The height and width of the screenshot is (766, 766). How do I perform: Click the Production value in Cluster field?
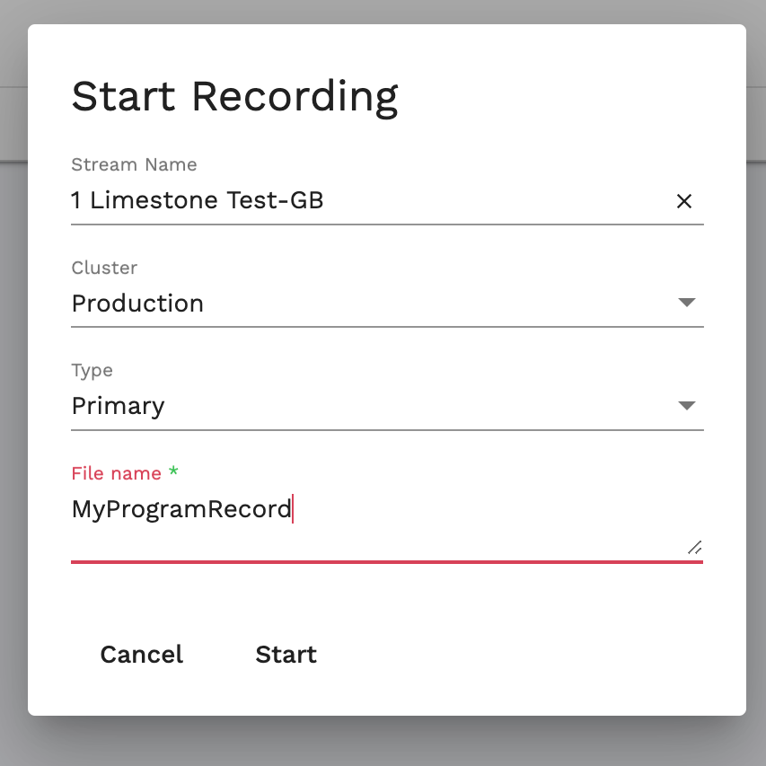[137, 304]
